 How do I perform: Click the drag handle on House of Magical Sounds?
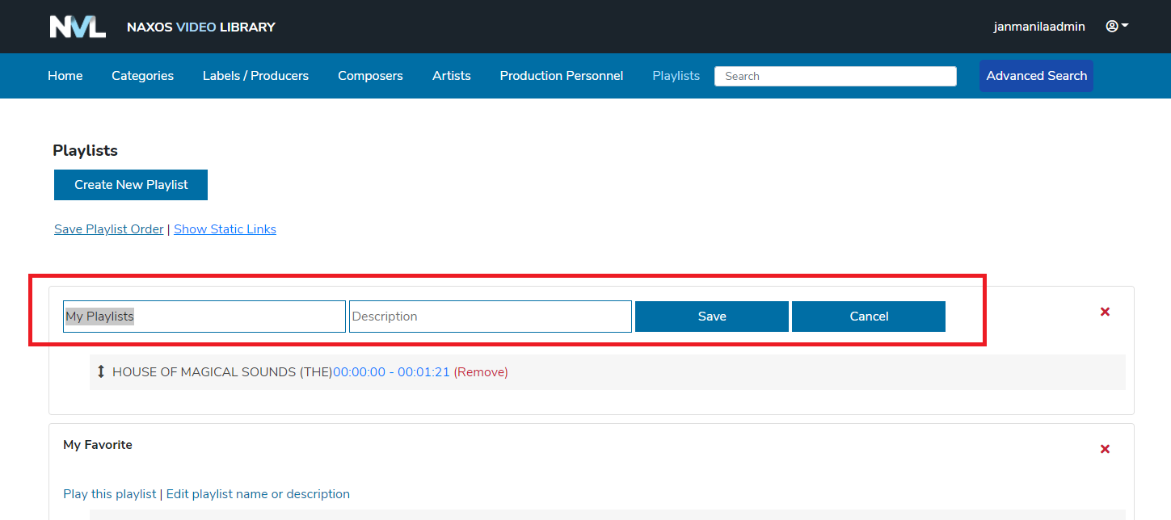tap(101, 372)
